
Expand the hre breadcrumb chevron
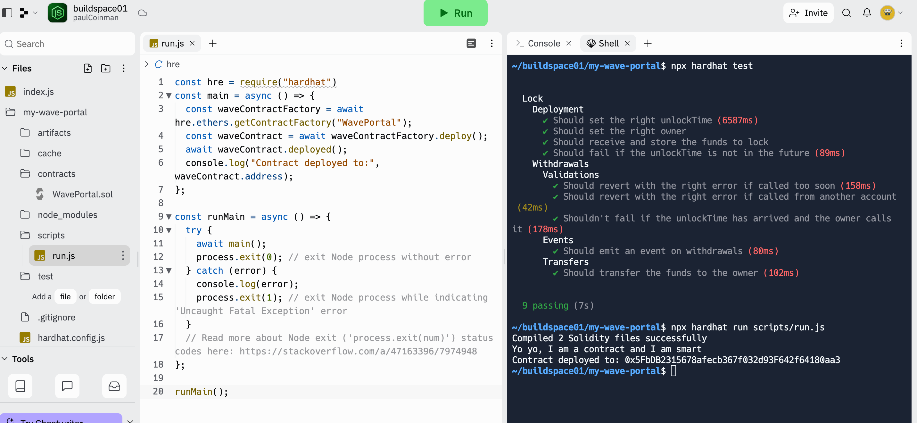point(147,64)
